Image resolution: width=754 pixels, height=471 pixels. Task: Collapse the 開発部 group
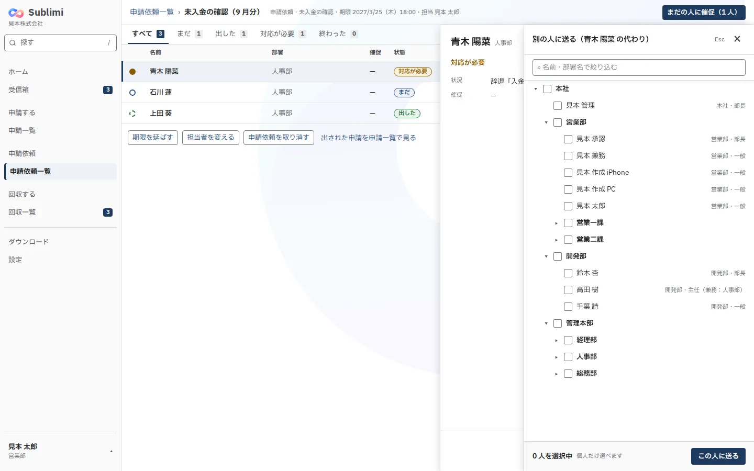pyautogui.click(x=546, y=256)
